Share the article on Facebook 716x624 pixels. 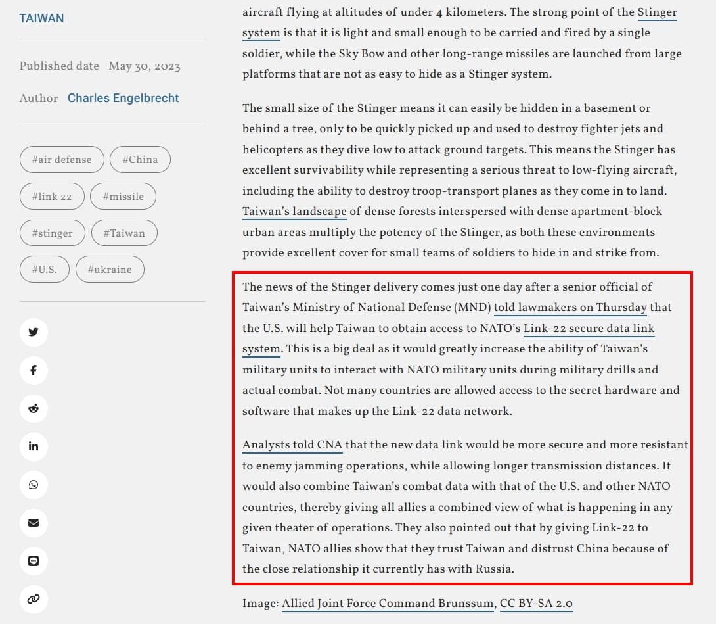point(34,370)
